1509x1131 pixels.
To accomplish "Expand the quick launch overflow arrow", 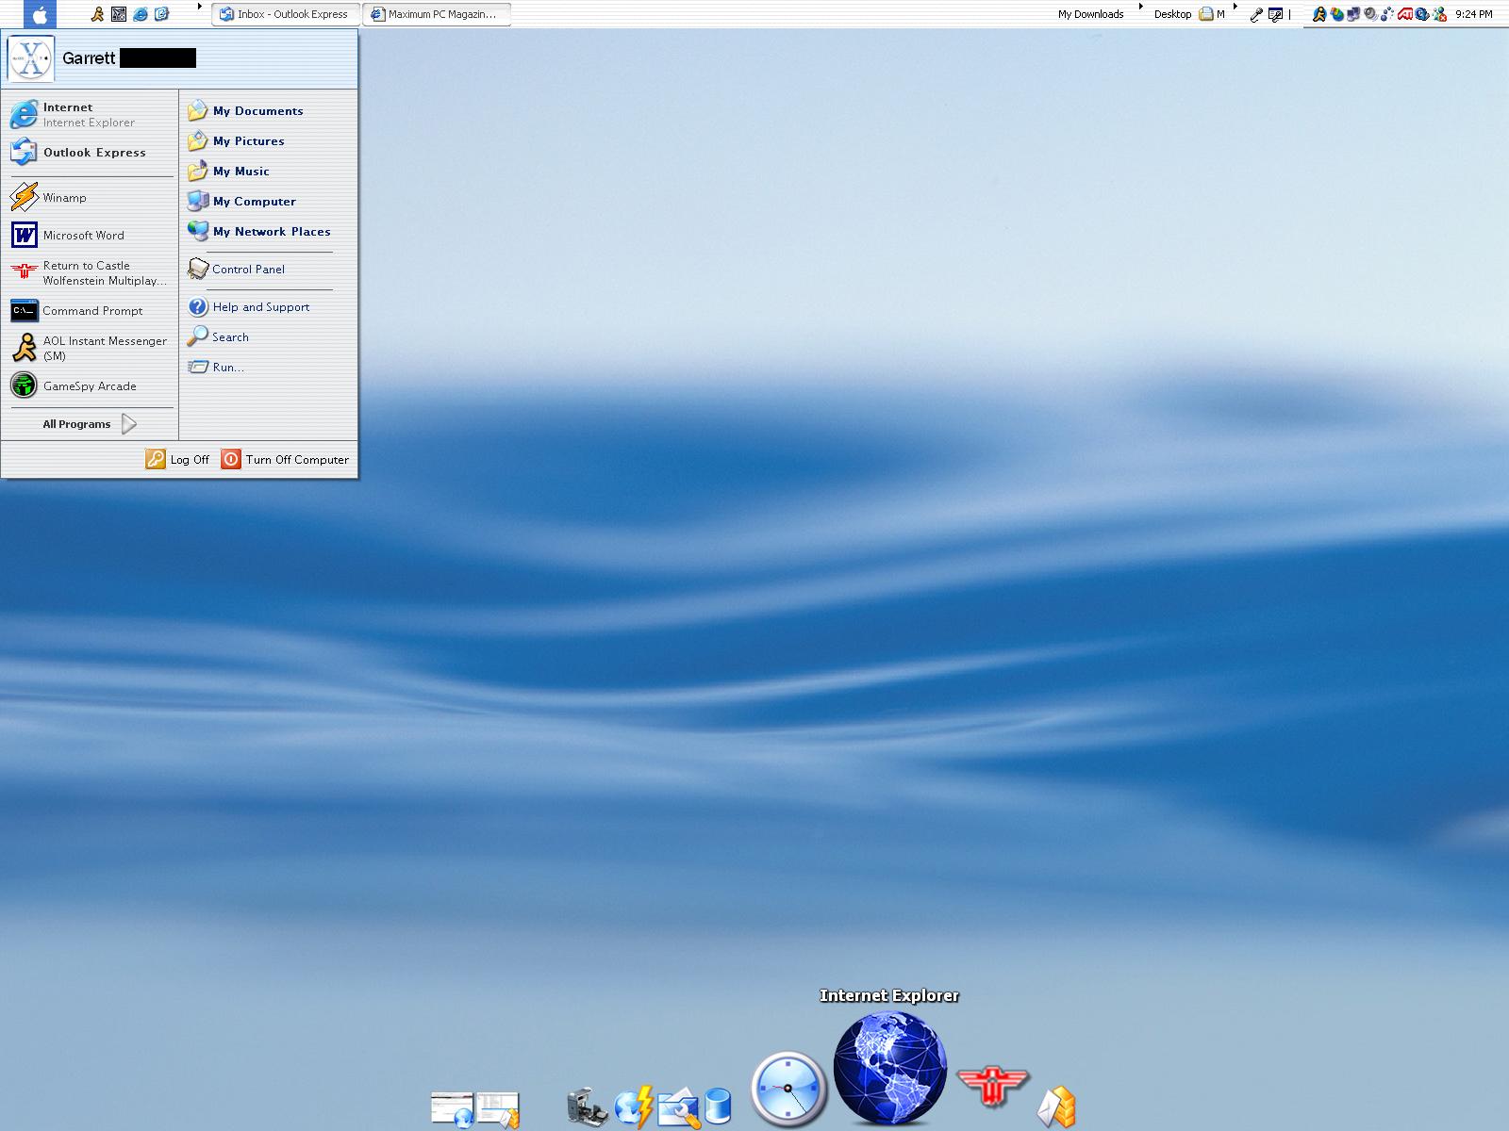I will (199, 8).
